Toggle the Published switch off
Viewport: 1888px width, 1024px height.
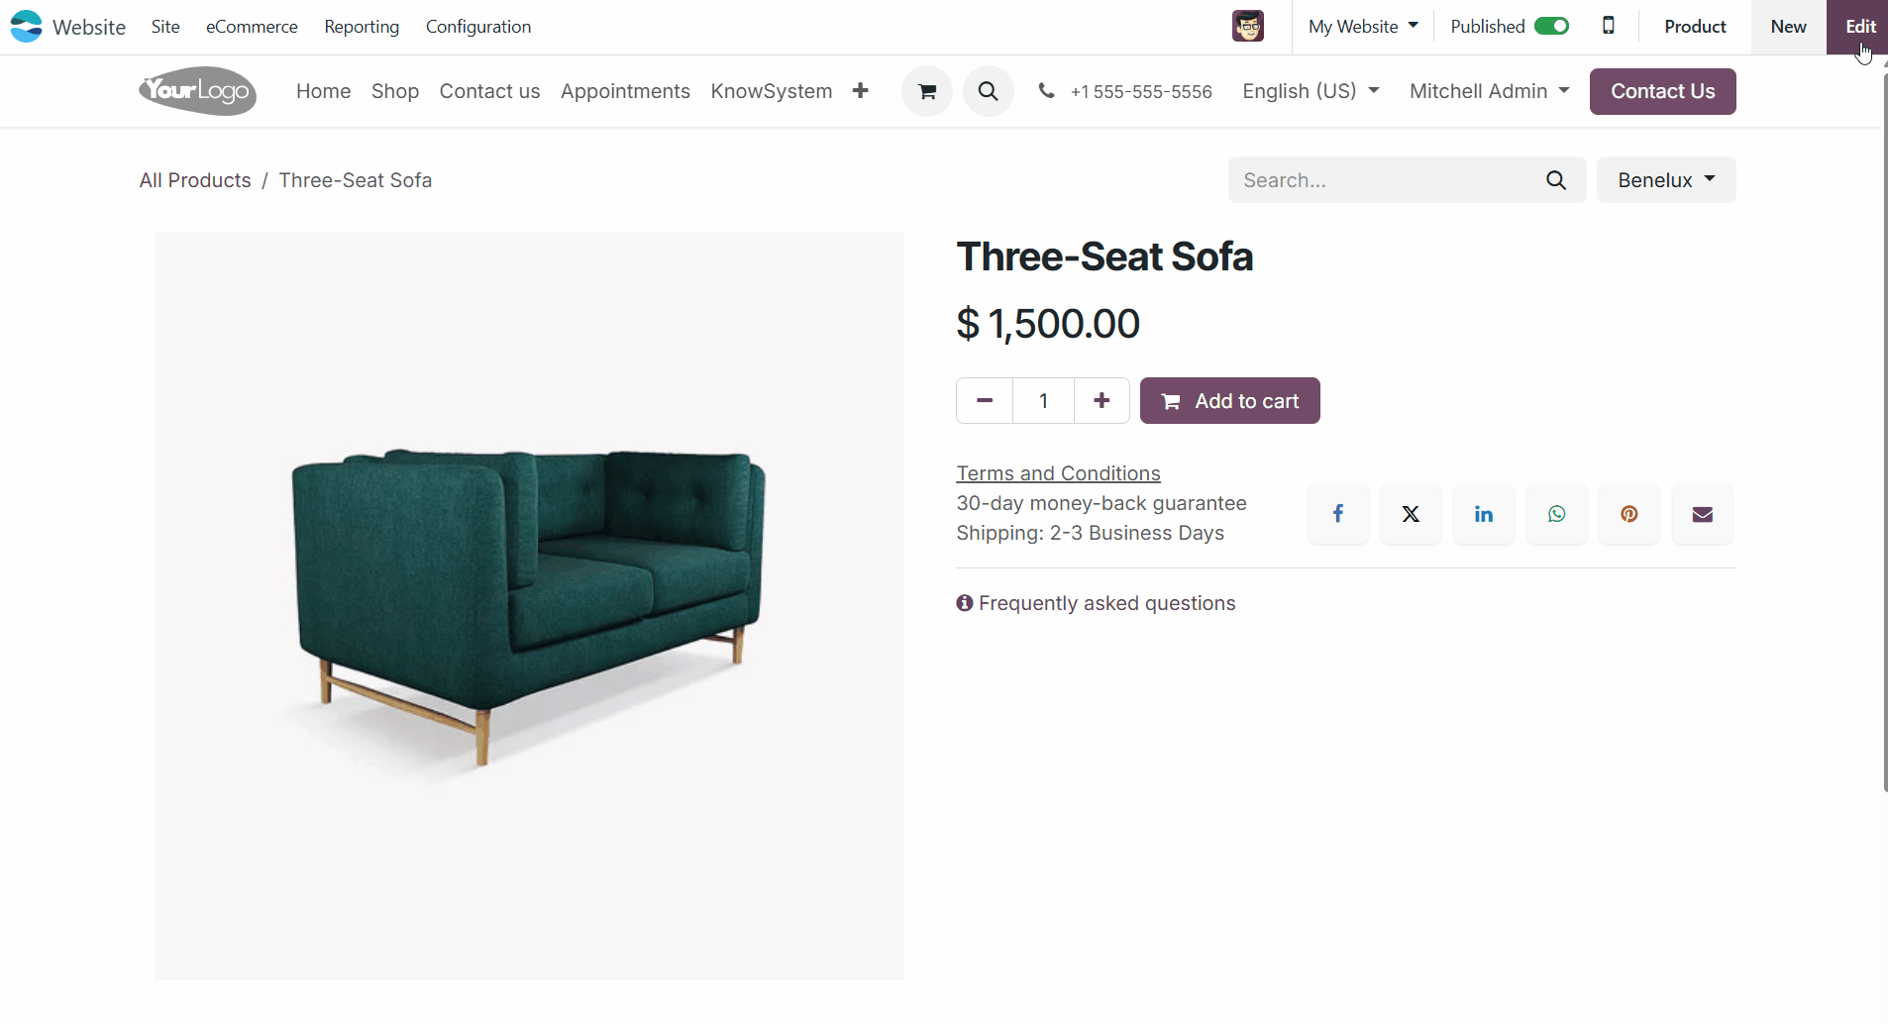point(1551,27)
